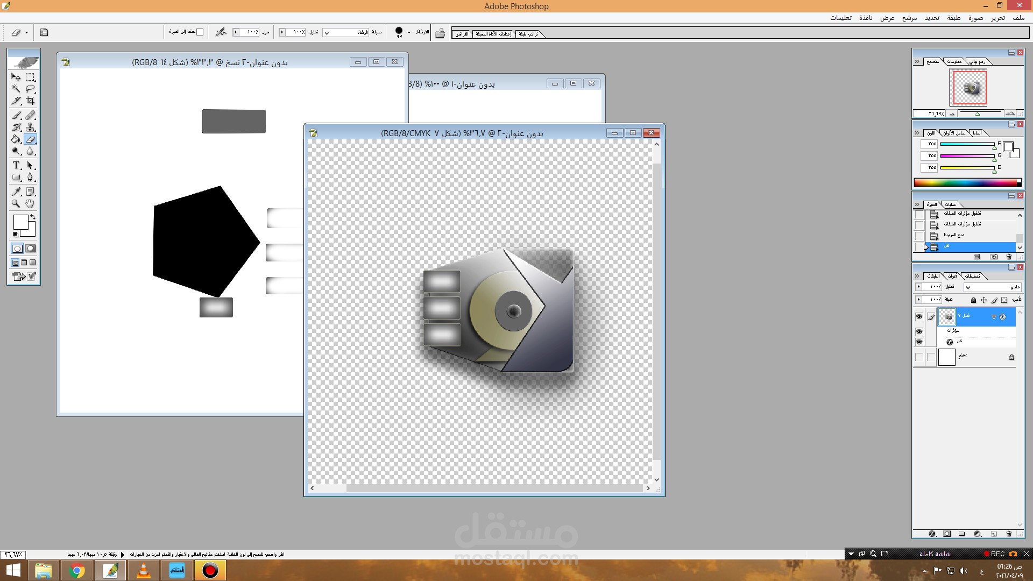Select the Magic Wand tool
The width and height of the screenshot is (1033, 581).
pos(16,89)
